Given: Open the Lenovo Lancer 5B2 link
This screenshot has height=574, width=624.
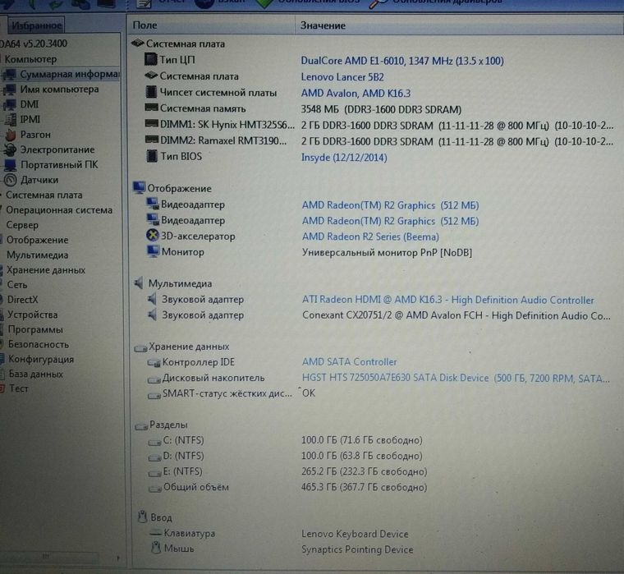Looking at the screenshot, I should [x=342, y=77].
